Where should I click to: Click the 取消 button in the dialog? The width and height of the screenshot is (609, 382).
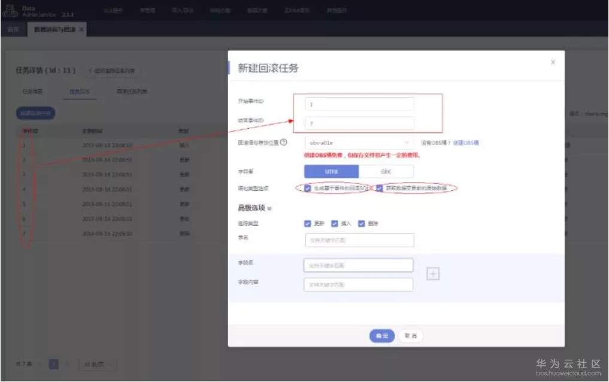point(411,336)
